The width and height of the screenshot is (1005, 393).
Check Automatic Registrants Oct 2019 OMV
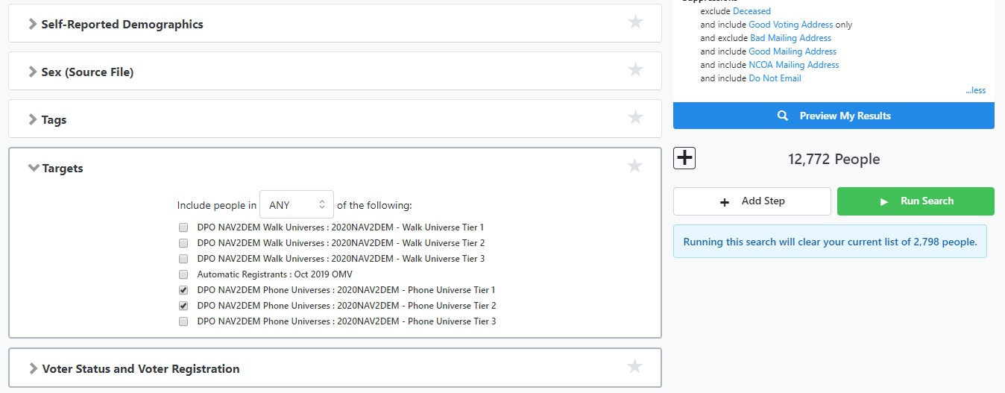click(183, 274)
